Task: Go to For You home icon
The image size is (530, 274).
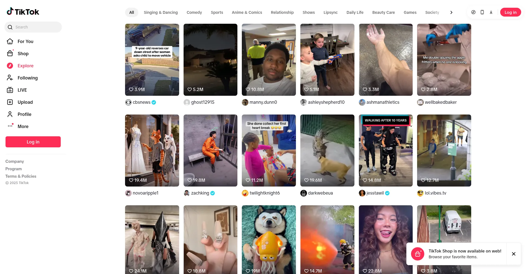Action: (10, 41)
